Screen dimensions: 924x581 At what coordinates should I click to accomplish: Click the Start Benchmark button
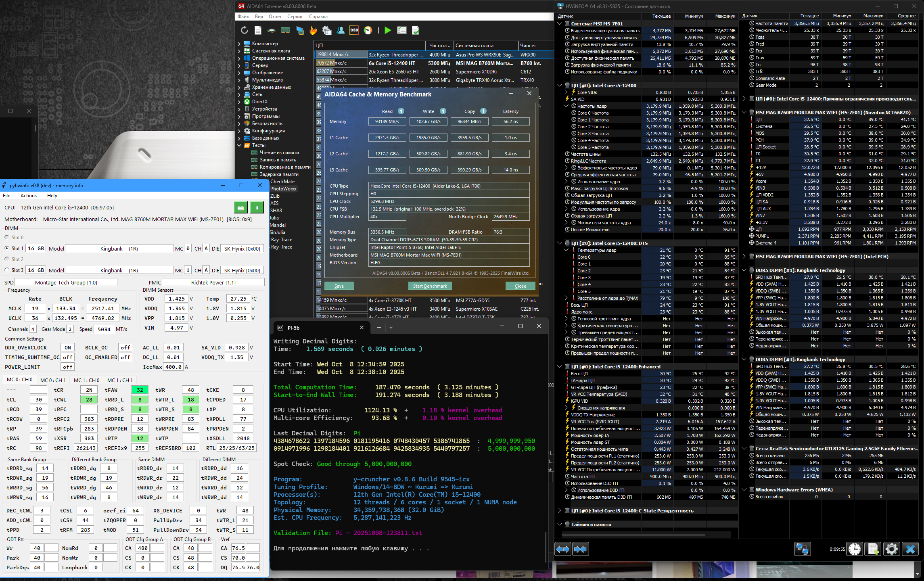pos(430,286)
